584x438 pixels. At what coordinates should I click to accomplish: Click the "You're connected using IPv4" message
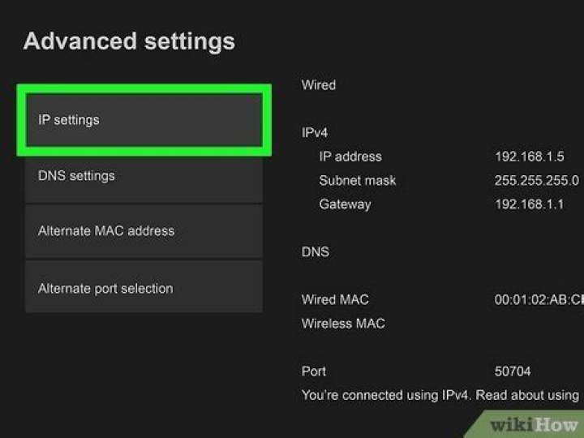440,396
